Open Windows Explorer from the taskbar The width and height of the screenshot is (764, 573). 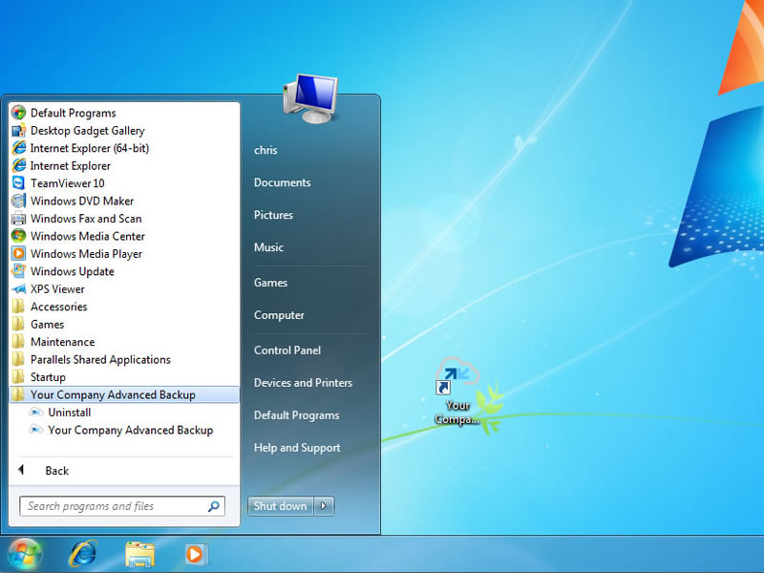pos(139,555)
